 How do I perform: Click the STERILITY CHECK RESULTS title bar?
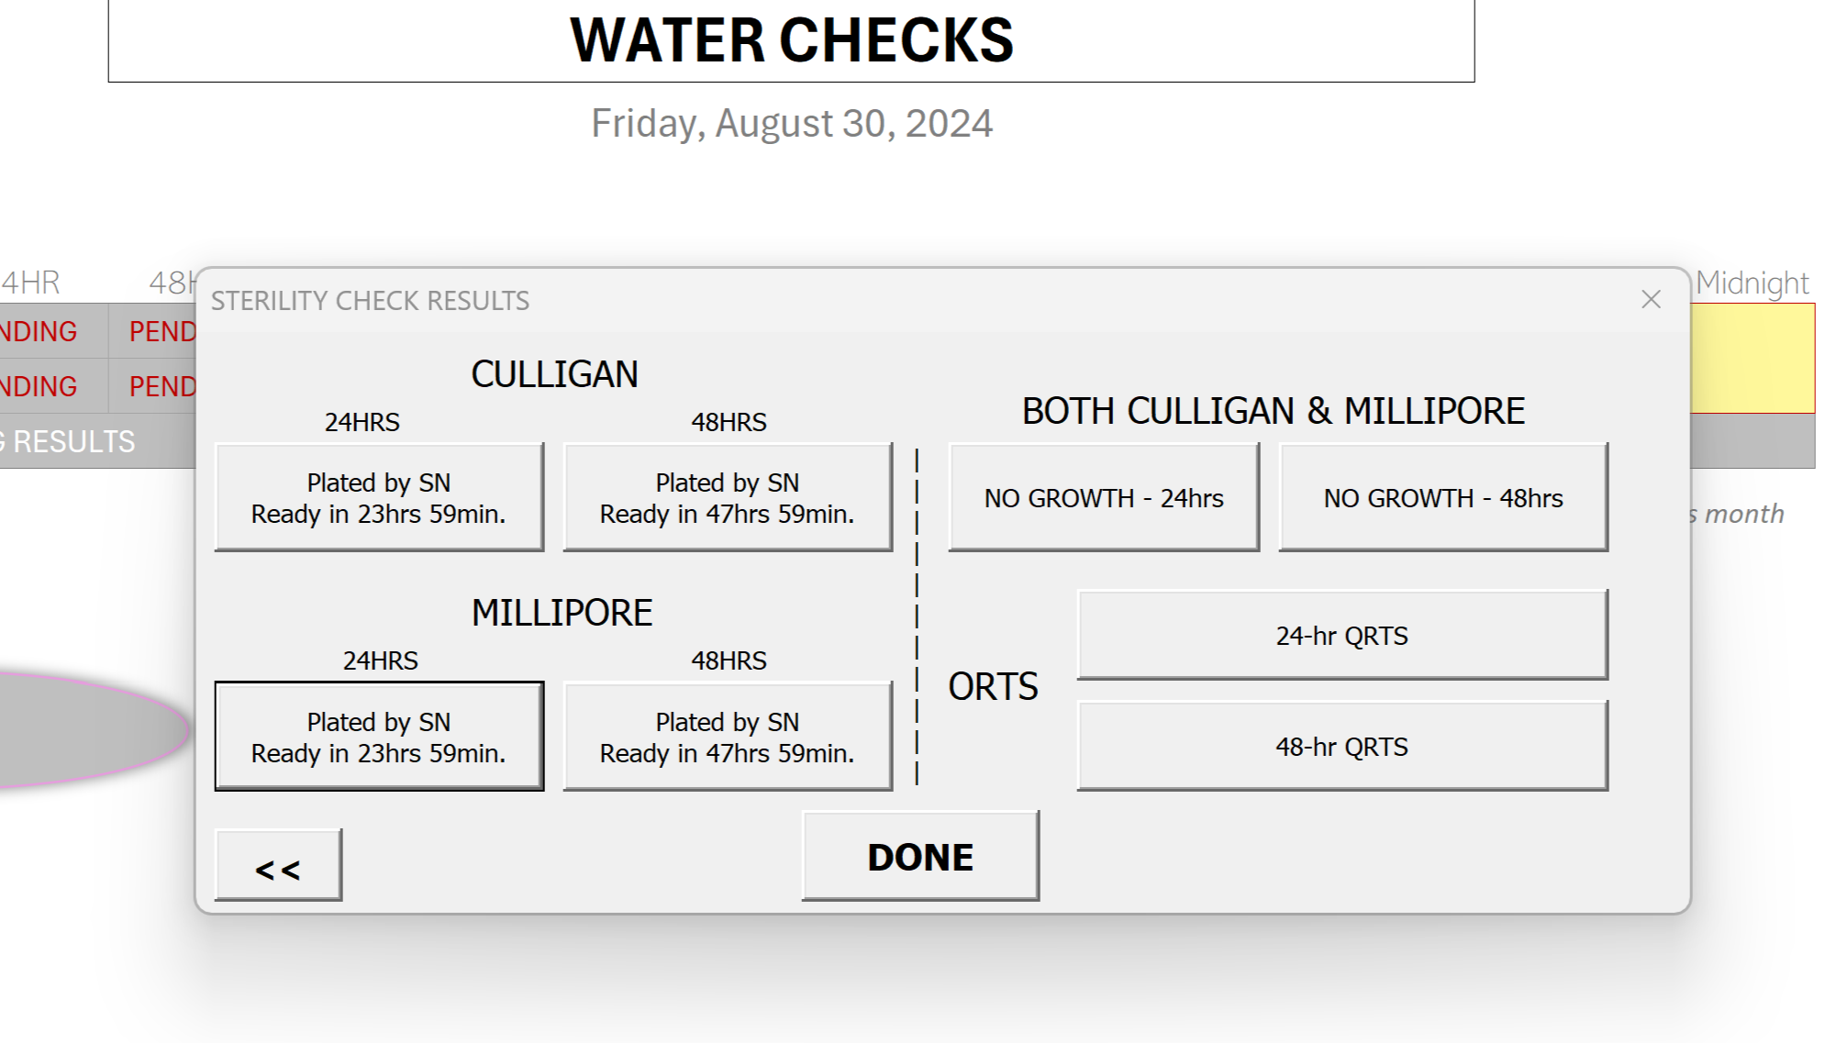tap(826, 300)
